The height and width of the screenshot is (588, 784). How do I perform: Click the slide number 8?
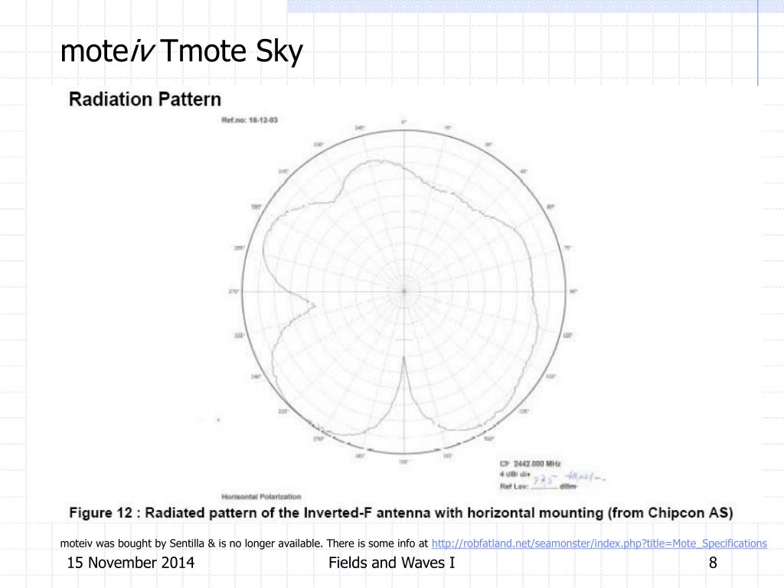coord(713,563)
